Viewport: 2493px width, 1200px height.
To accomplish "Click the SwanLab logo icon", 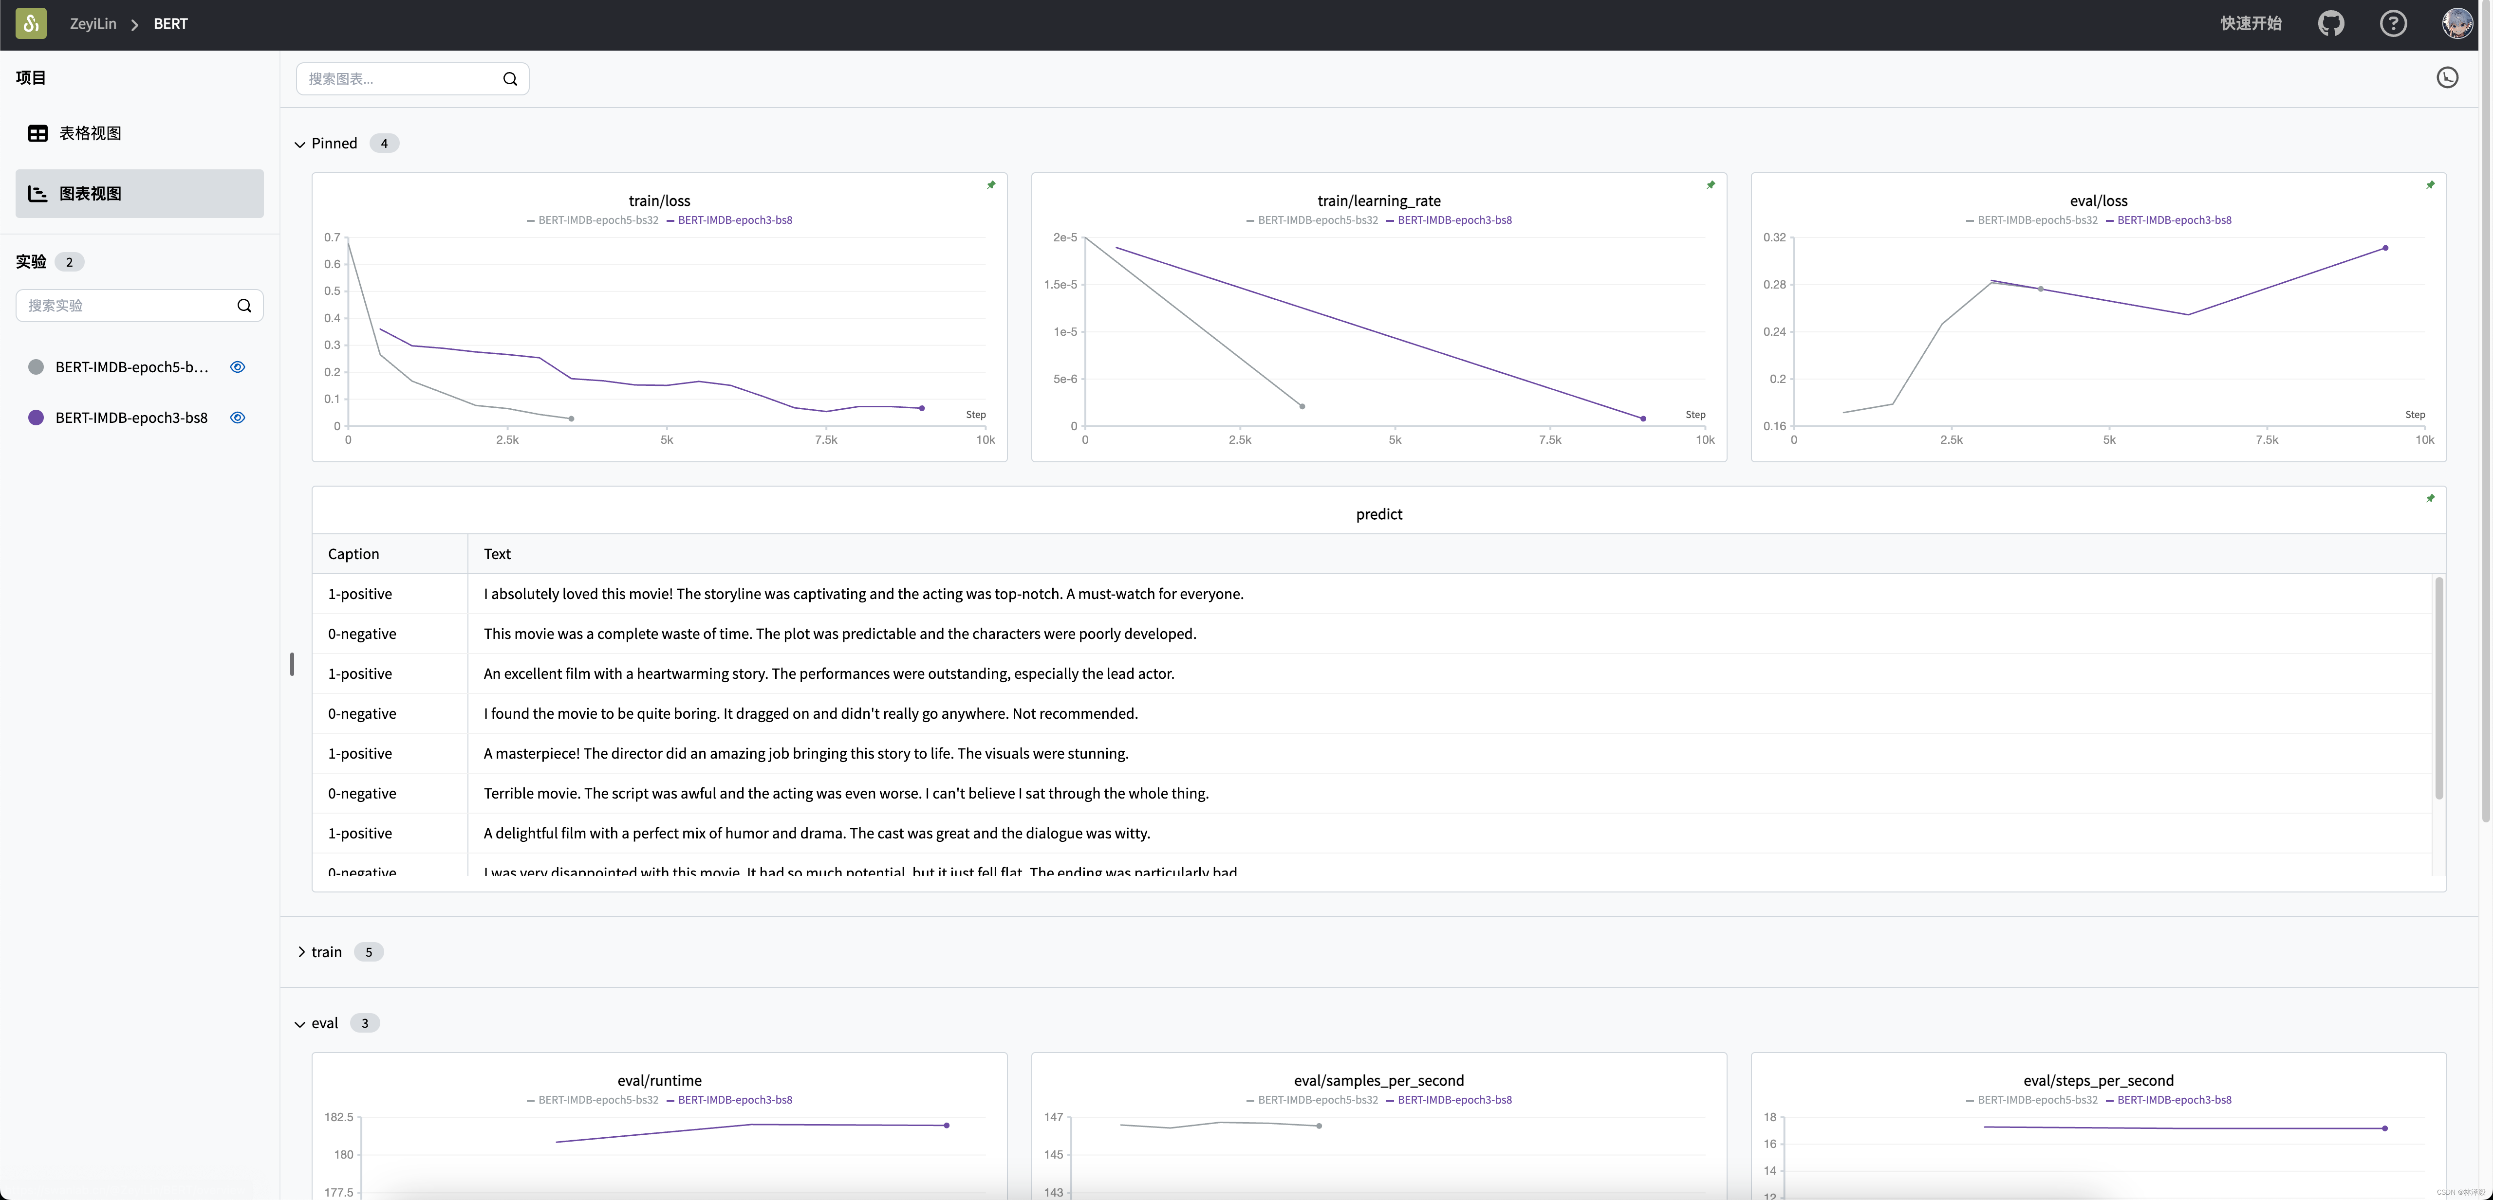I will (31, 23).
